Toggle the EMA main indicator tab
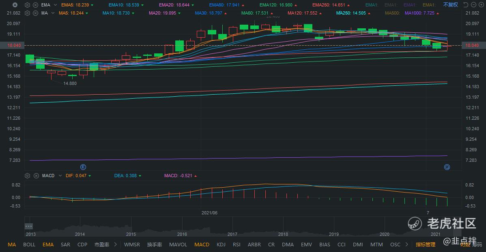The height and width of the screenshot is (252, 486). click(48, 245)
